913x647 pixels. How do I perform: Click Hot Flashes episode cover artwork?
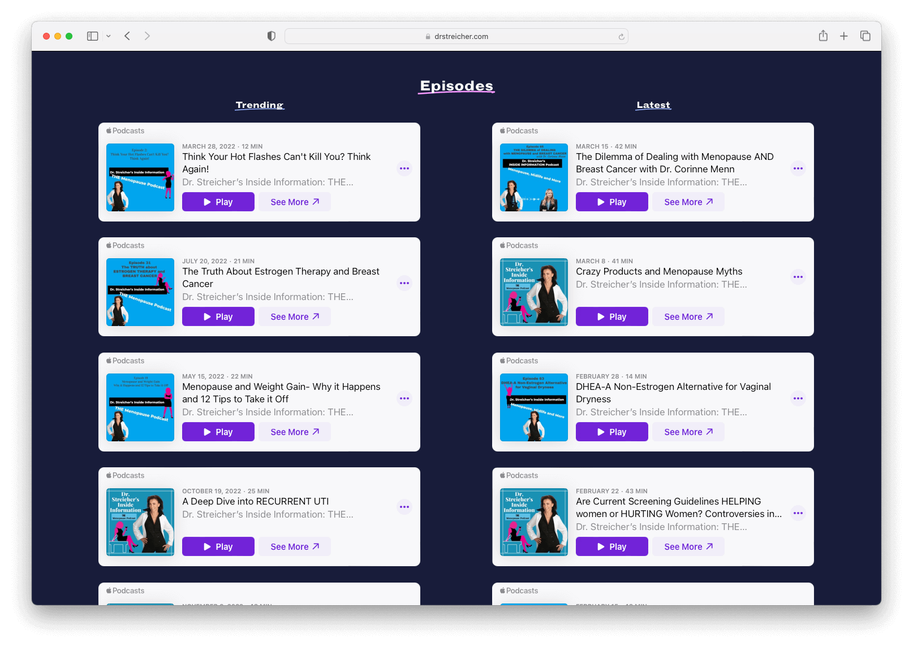click(140, 177)
